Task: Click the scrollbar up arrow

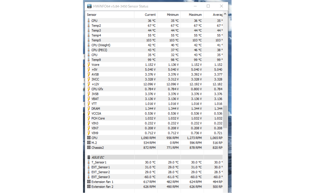Action: [x=225, y=14]
